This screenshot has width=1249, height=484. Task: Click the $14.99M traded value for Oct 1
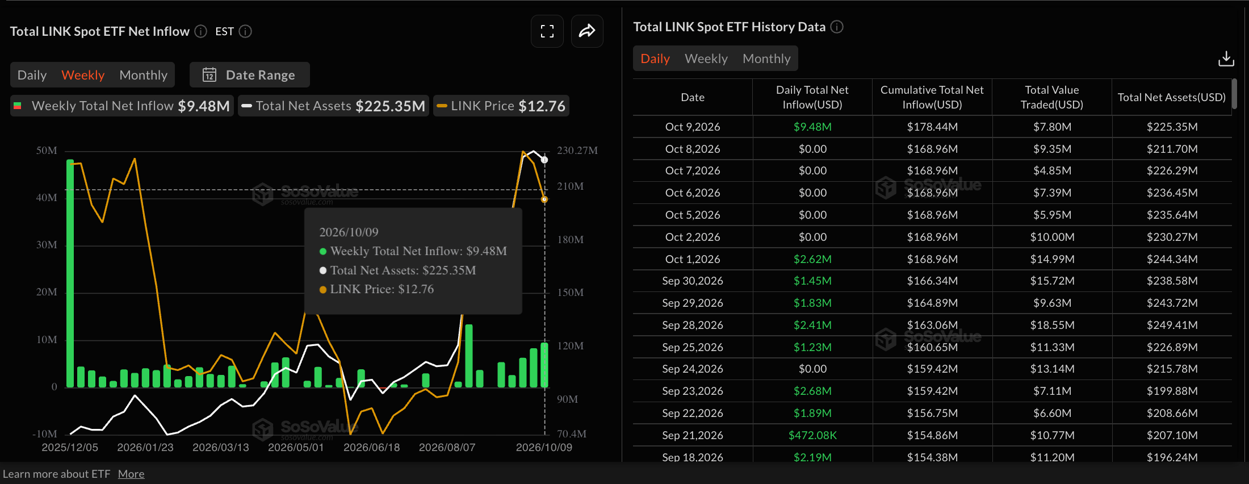tap(1052, 259)
